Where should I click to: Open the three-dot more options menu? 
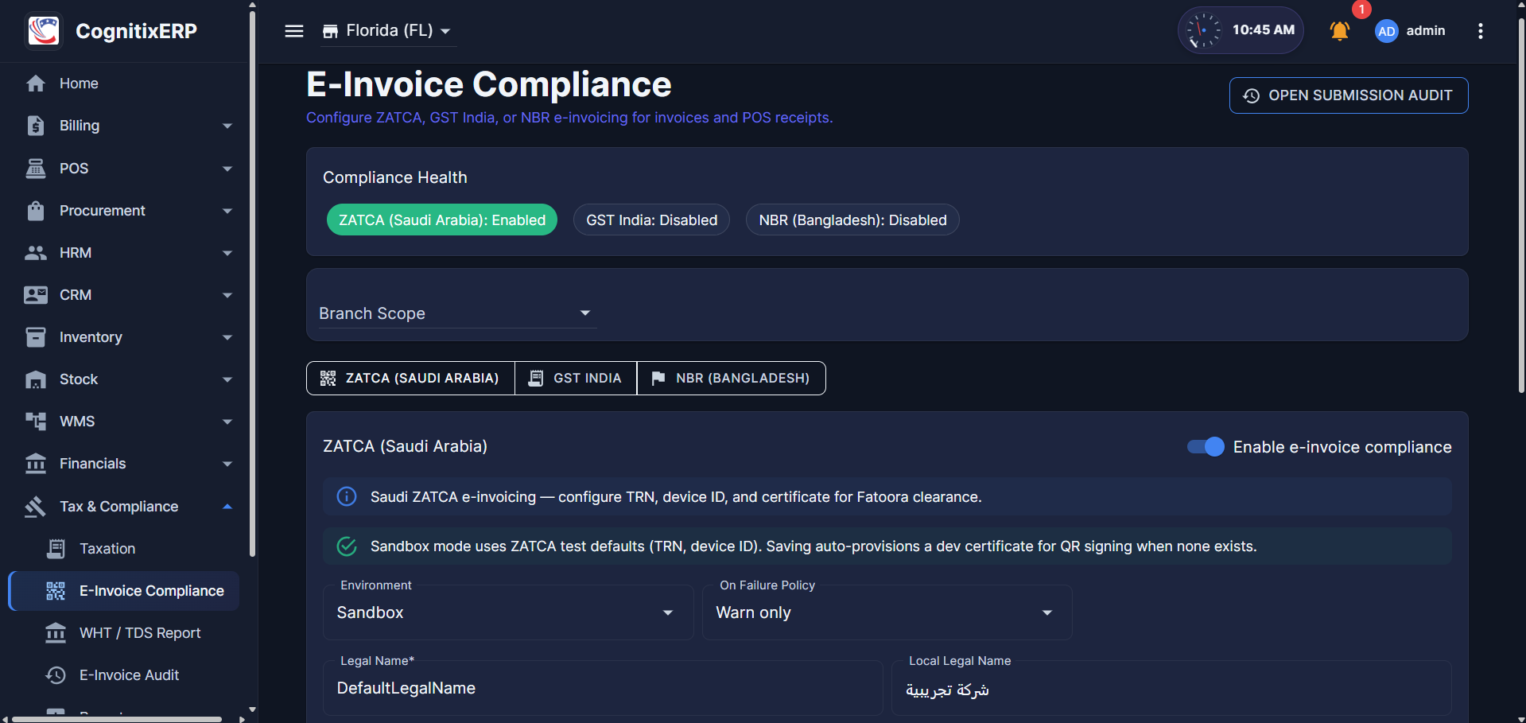click(1480, 31)
